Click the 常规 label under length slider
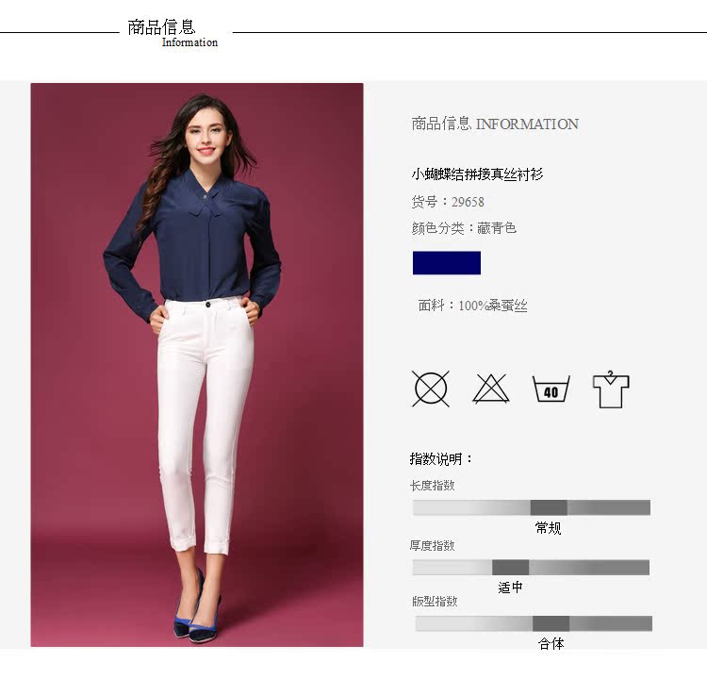The image size is (707, 679). pos(548,528)
